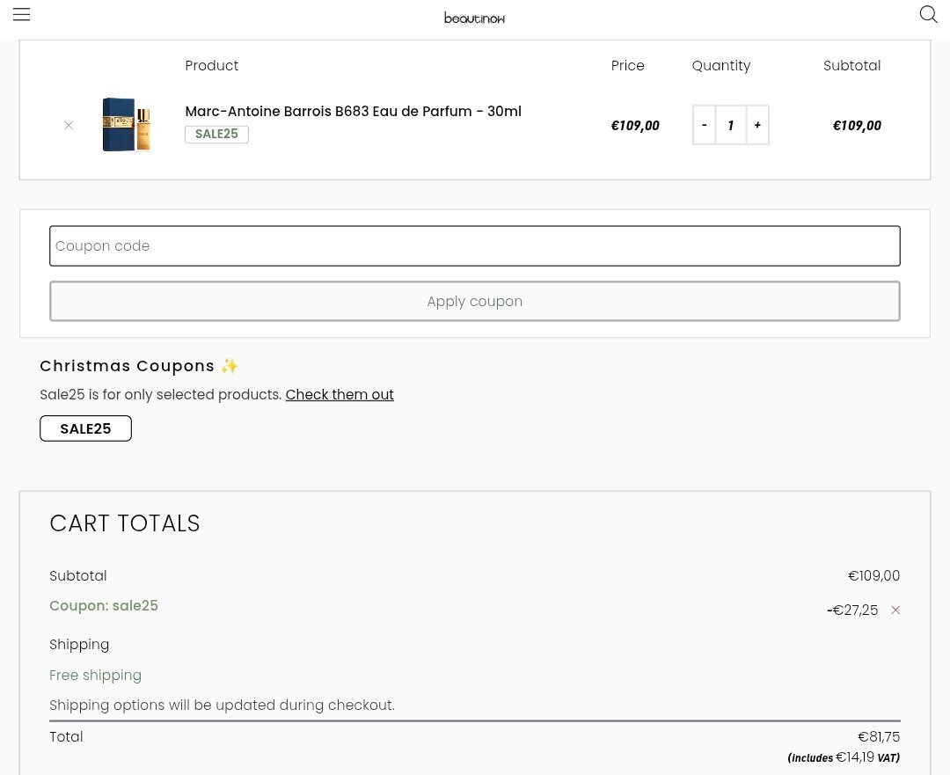
Task: Select the SALE25 Christmas coupon button
Action: [x=85, y=428]
